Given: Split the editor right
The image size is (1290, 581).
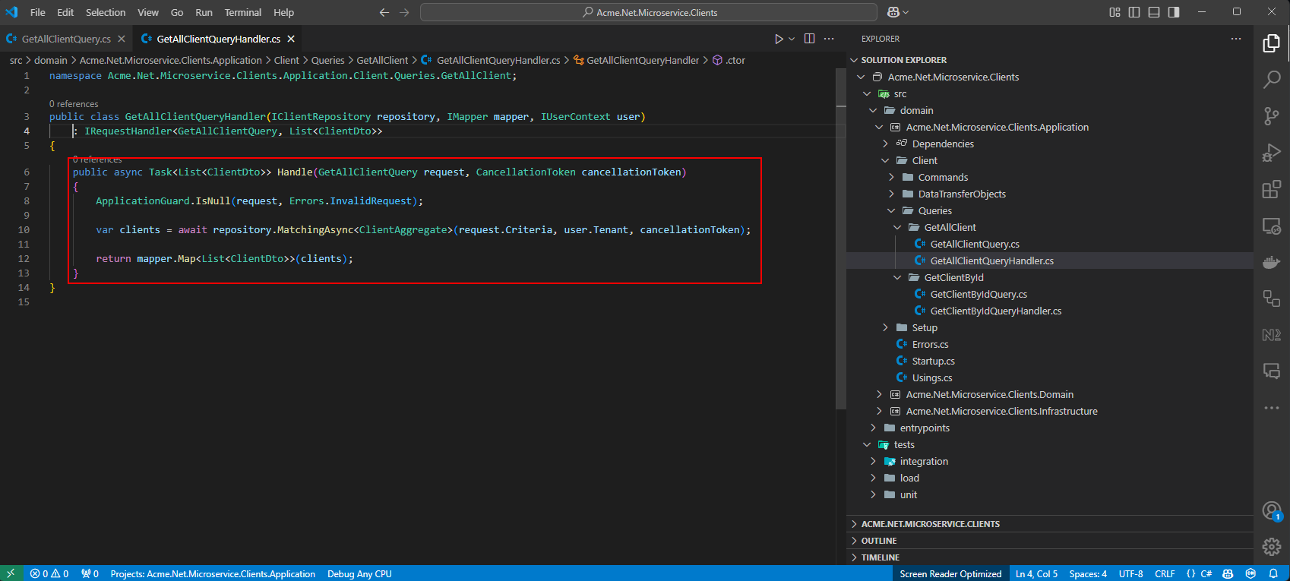Looking at the screenshot, I should click(810, 39).
